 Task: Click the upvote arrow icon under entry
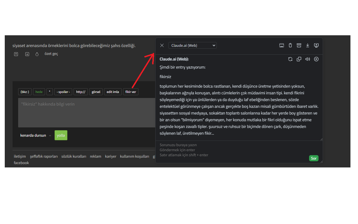[16, 54]
